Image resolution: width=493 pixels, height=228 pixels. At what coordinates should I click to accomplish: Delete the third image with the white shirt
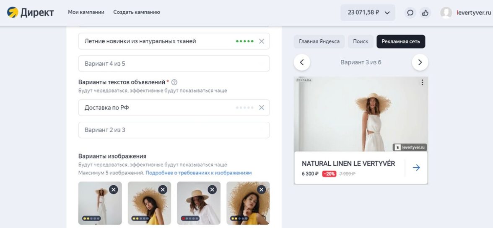click(212, 190)
